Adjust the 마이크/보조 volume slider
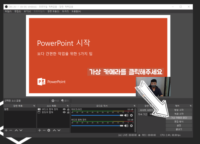The image size is (200, 144). [97, 115]
